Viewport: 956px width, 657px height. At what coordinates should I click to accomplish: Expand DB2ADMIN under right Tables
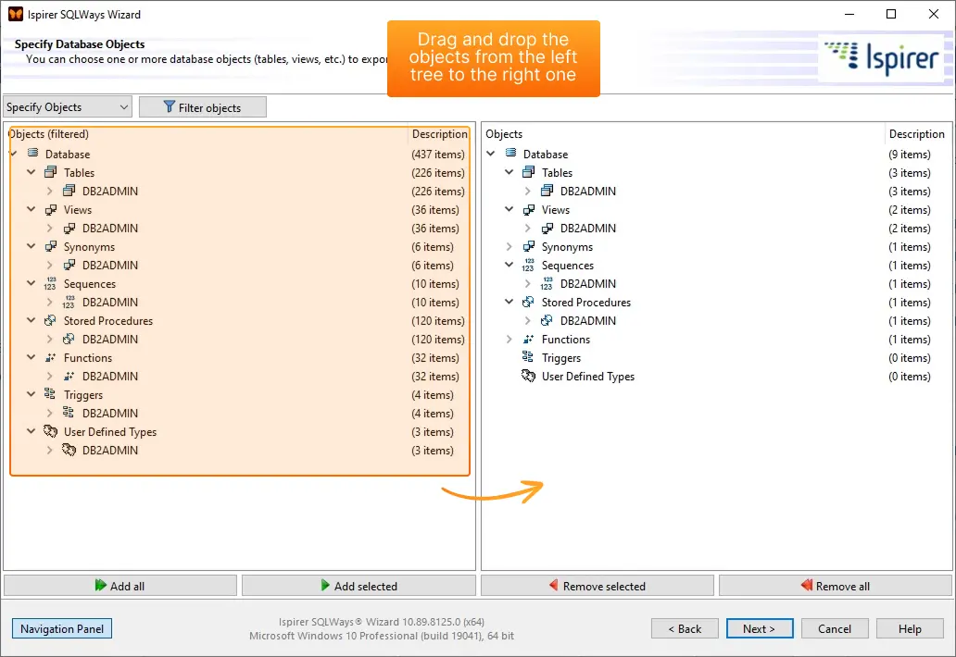click(x=528, y=192)
